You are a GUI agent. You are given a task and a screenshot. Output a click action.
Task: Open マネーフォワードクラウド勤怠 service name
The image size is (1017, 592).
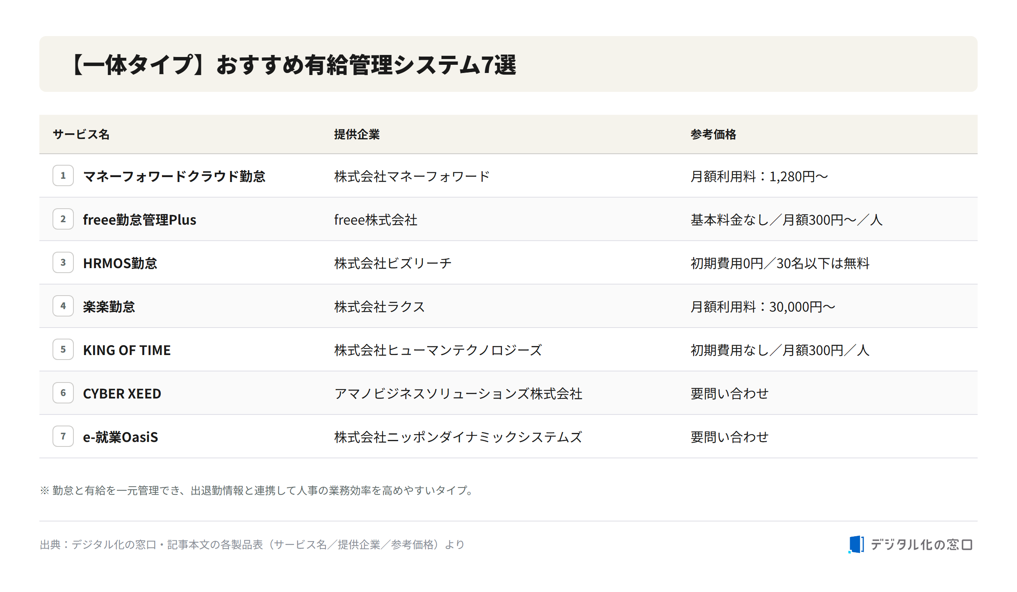(x=174, y=176)
